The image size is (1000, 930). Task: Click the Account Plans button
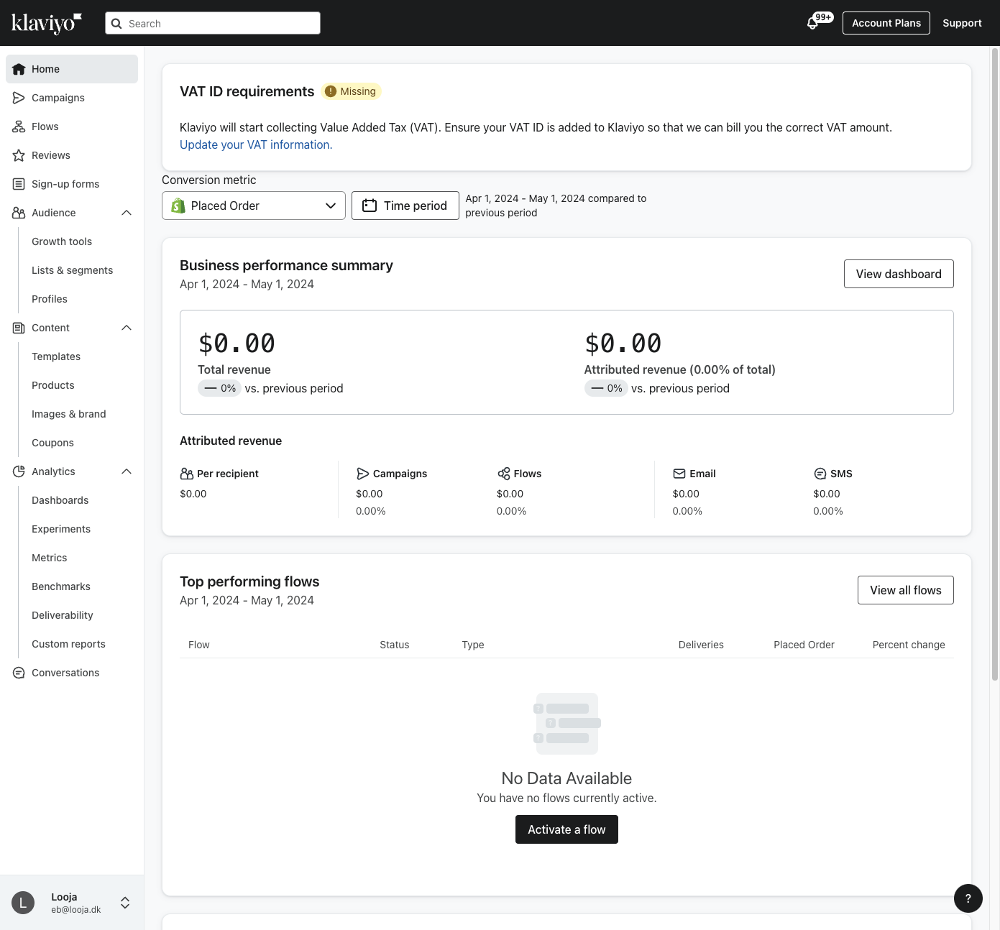pyautogui.click(x=886, y=23)
